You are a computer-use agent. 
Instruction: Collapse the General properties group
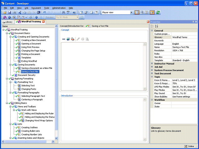[x=152, y=30]
